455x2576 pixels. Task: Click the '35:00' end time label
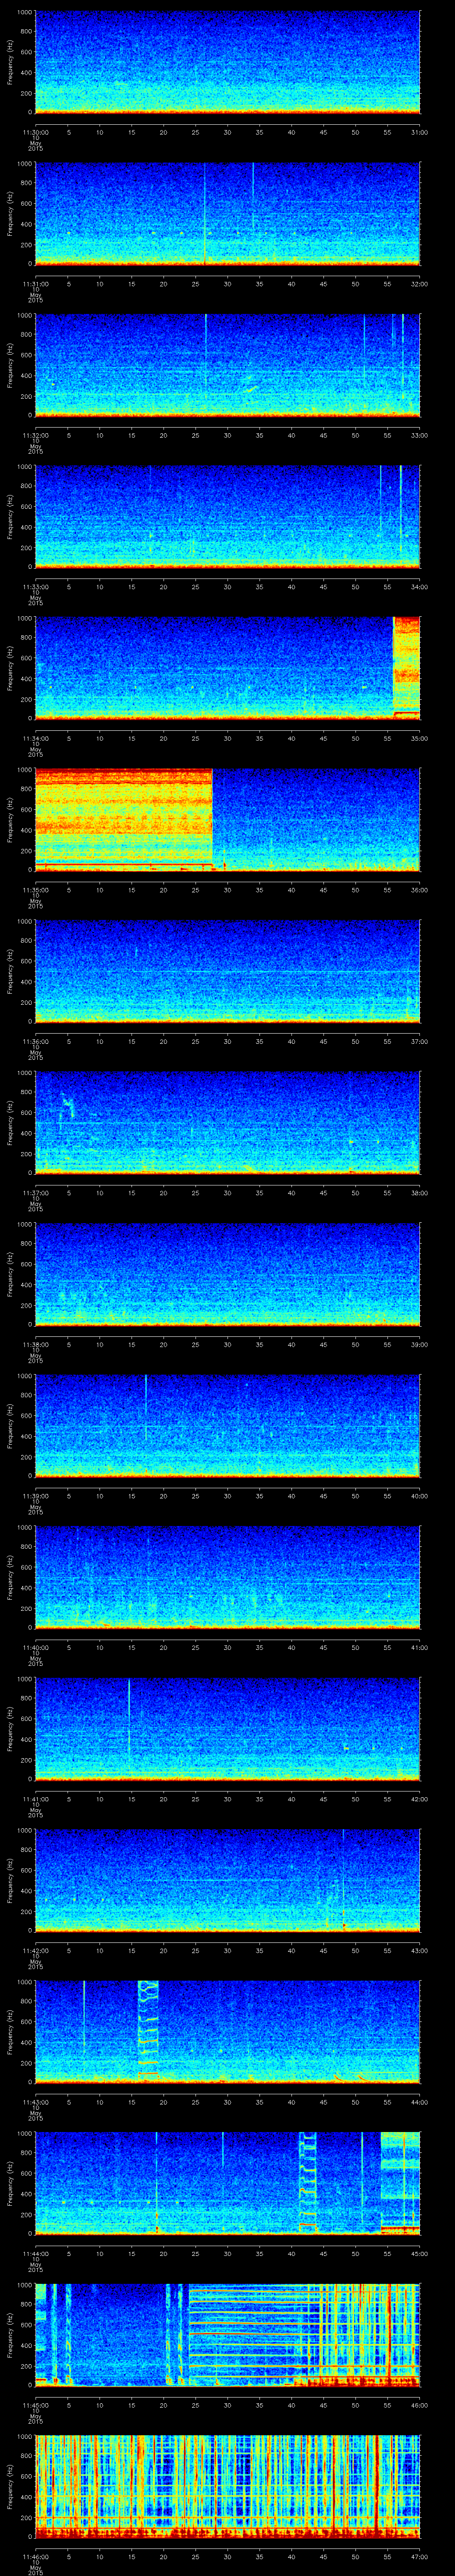(420, 738)
